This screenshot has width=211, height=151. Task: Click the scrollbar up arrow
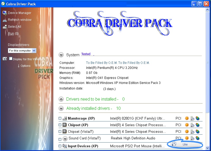(207, 10)
